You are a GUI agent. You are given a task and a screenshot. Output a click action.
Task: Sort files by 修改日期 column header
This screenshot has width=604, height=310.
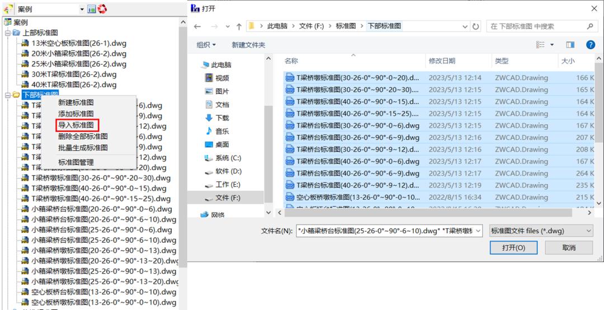[442, 60]
